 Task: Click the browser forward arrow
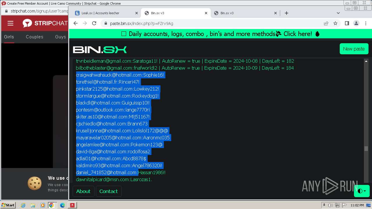(85, 23)
